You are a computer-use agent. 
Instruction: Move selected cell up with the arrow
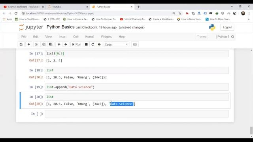point(59,45)
